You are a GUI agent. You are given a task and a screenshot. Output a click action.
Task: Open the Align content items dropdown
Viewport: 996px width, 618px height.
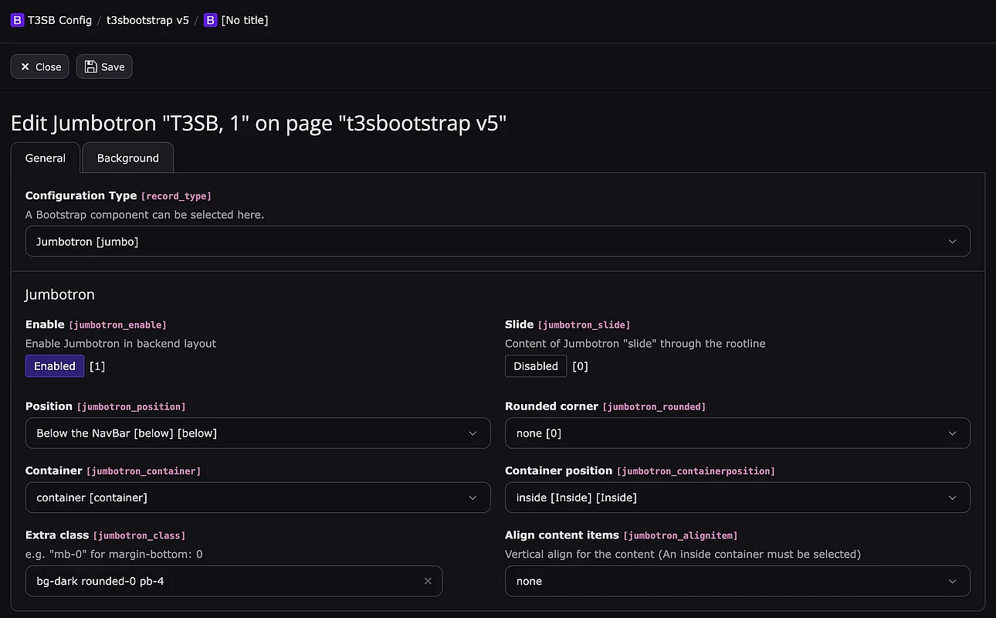point(737,581)
